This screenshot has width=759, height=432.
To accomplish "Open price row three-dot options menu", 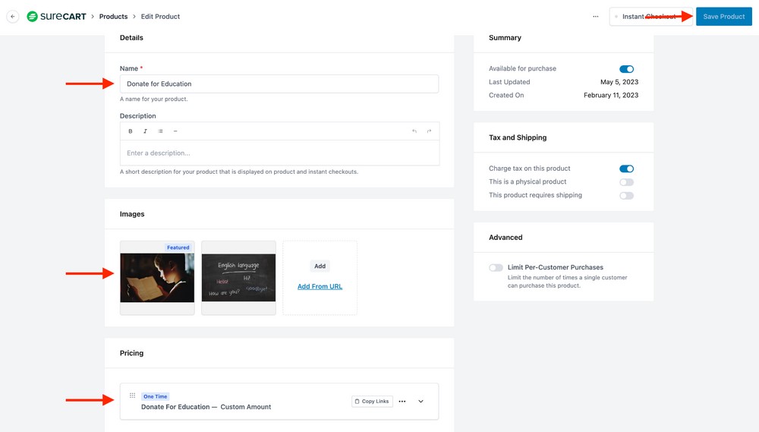I will click(x=402, y=402).
